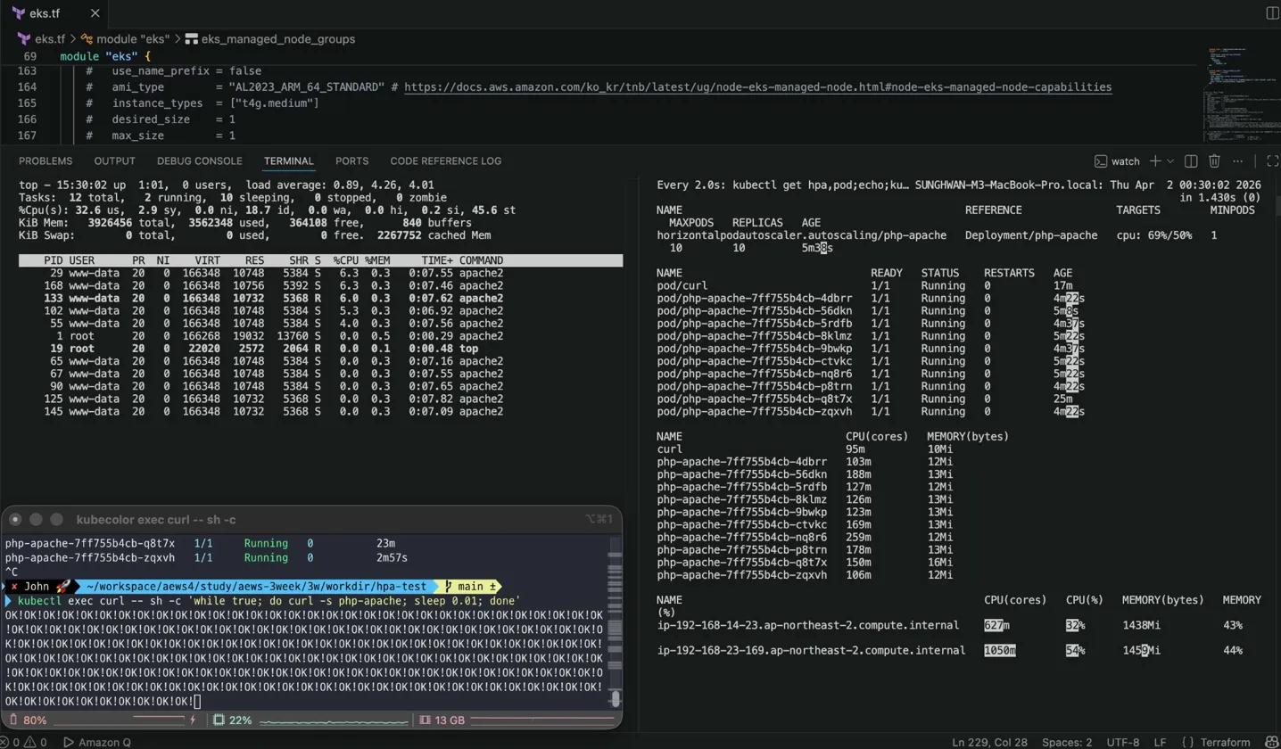Switch to the OUTPUT panel tab
The width and height of the screenshot is (1281, 749).
114,161
